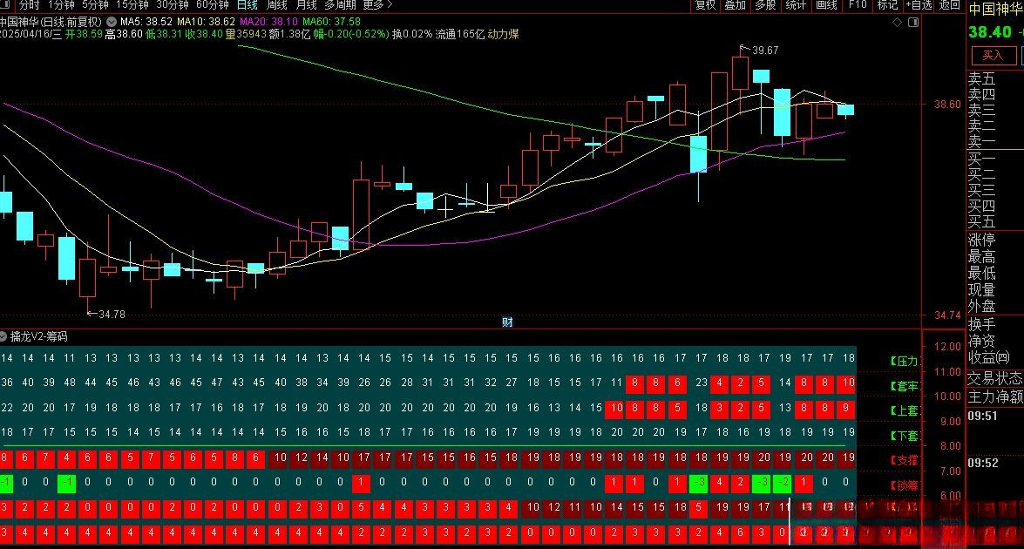This screenshot has width=1024, height=549.
Task: Toggle 叠加 overlay option
Action: pyautogui.click(x=735, y=5)
